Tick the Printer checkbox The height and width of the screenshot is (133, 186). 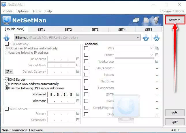pos(86,55)
